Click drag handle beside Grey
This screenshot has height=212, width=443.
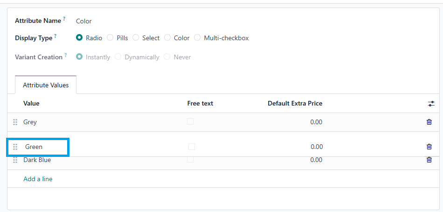[15, 122]
